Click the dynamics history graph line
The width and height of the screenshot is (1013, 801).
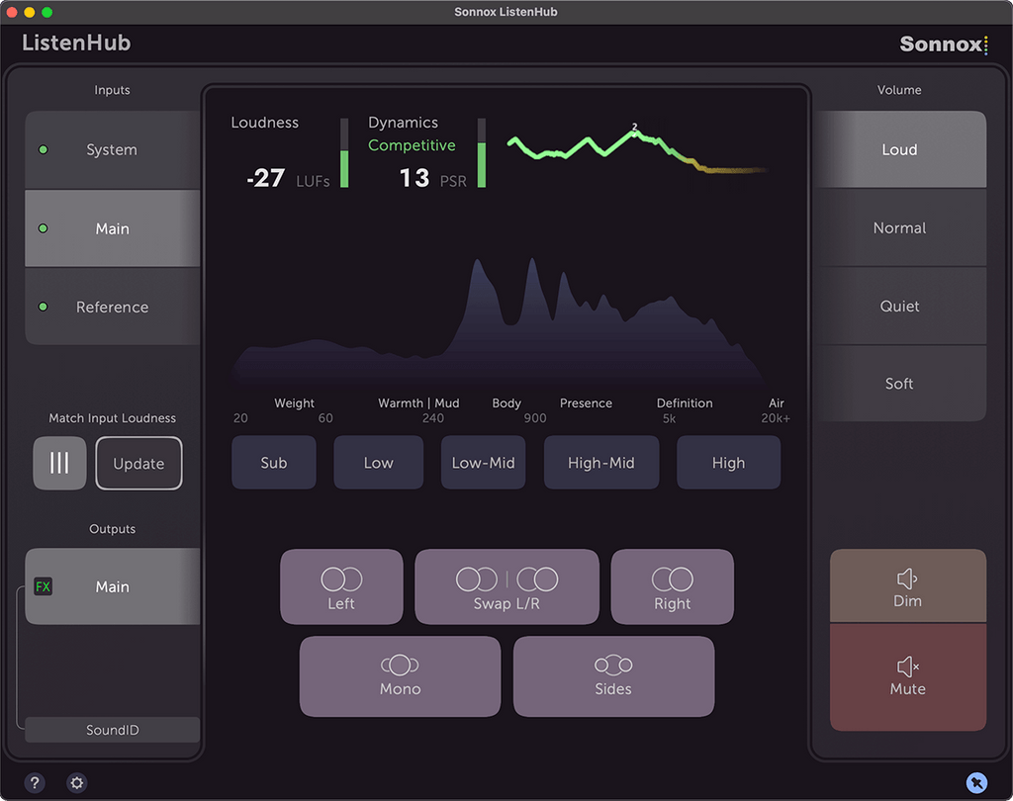click(x=636, y=150)
